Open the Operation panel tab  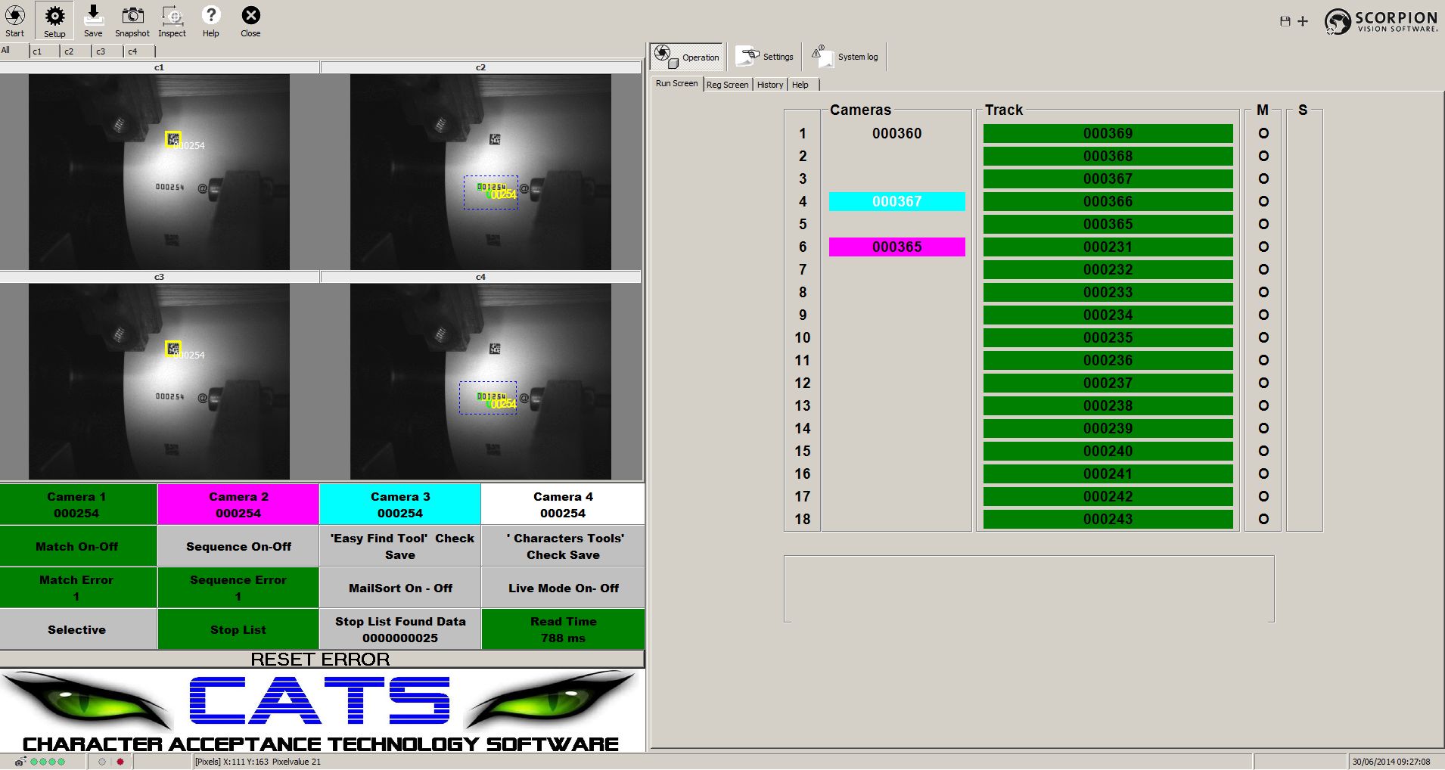pos(687,57)
